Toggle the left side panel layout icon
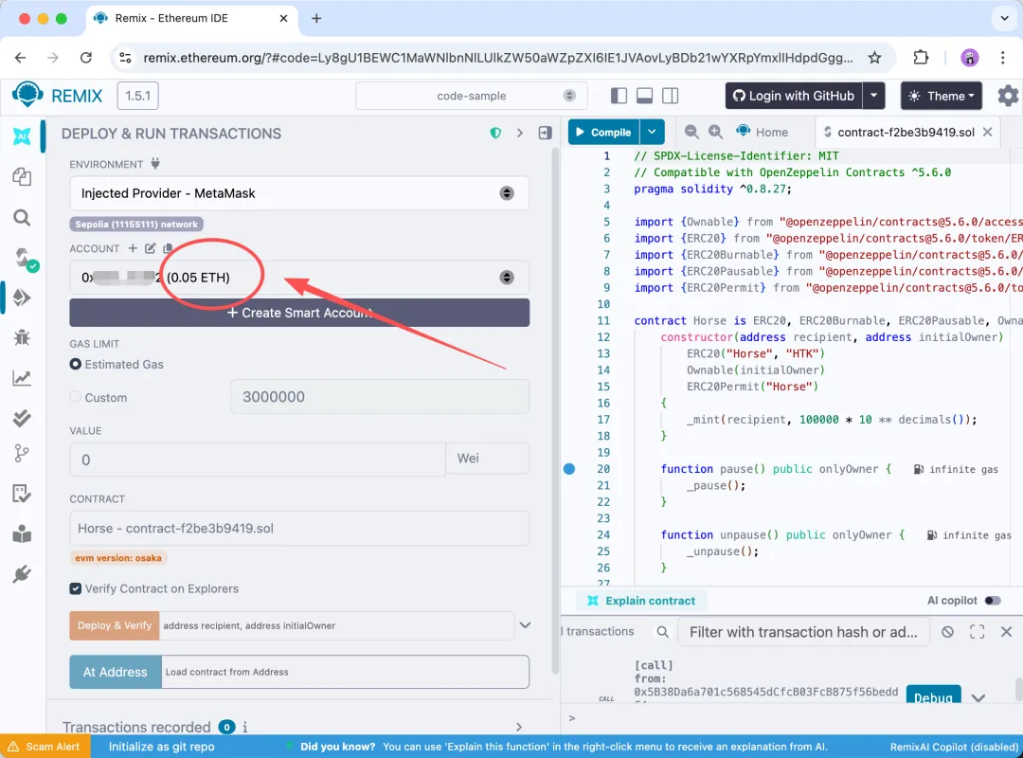The height and width of the screenshot is (758, 1023). 619,96
